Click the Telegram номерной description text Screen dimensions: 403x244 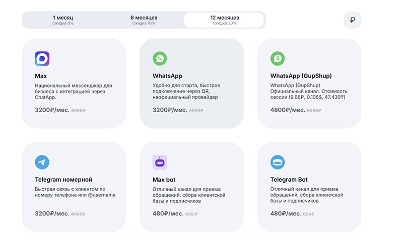click(75, 192)
